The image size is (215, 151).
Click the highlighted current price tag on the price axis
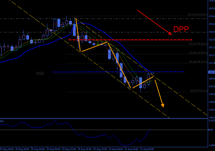click(212, 72)
